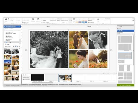138x103 pixels.
Task: Click the remove pages button in page strip
Action: coord(26,79)
